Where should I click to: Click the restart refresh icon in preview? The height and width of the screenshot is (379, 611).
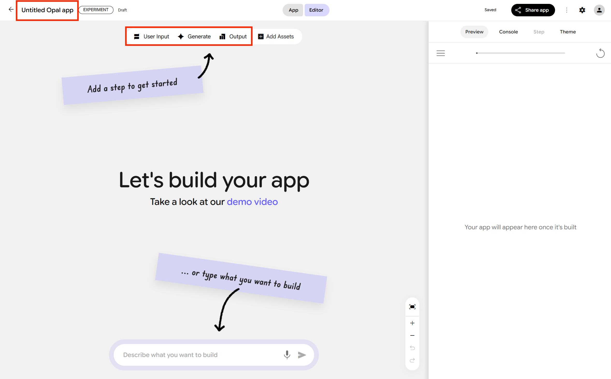pyautogui.click(x=600, y=53)
